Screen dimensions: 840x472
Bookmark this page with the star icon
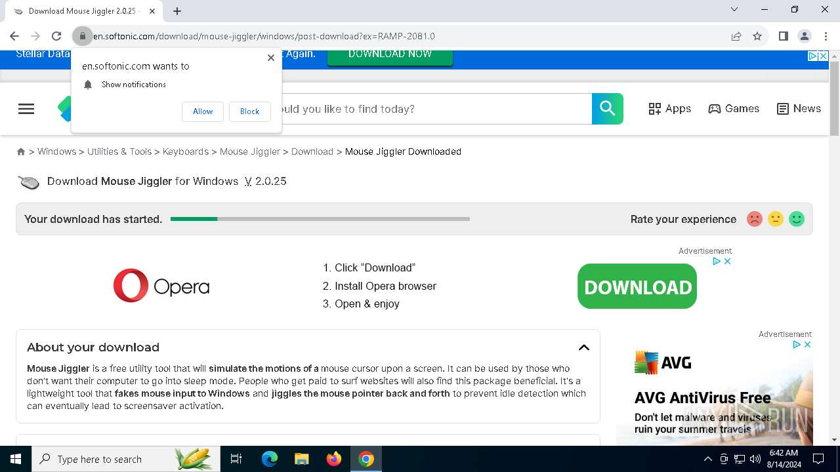[757, 36]
